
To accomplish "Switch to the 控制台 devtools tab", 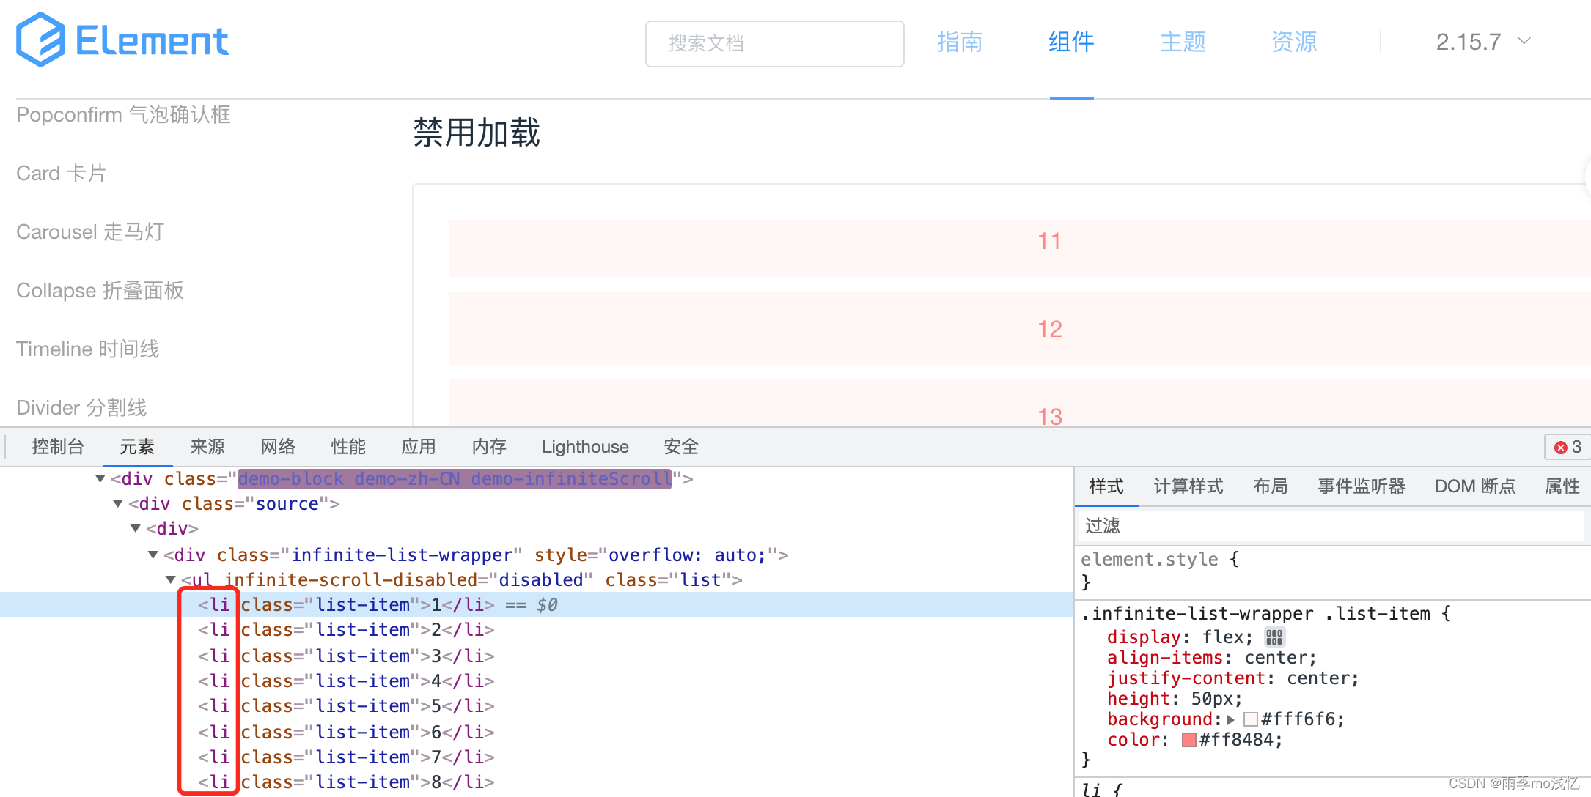I will 58,447.
